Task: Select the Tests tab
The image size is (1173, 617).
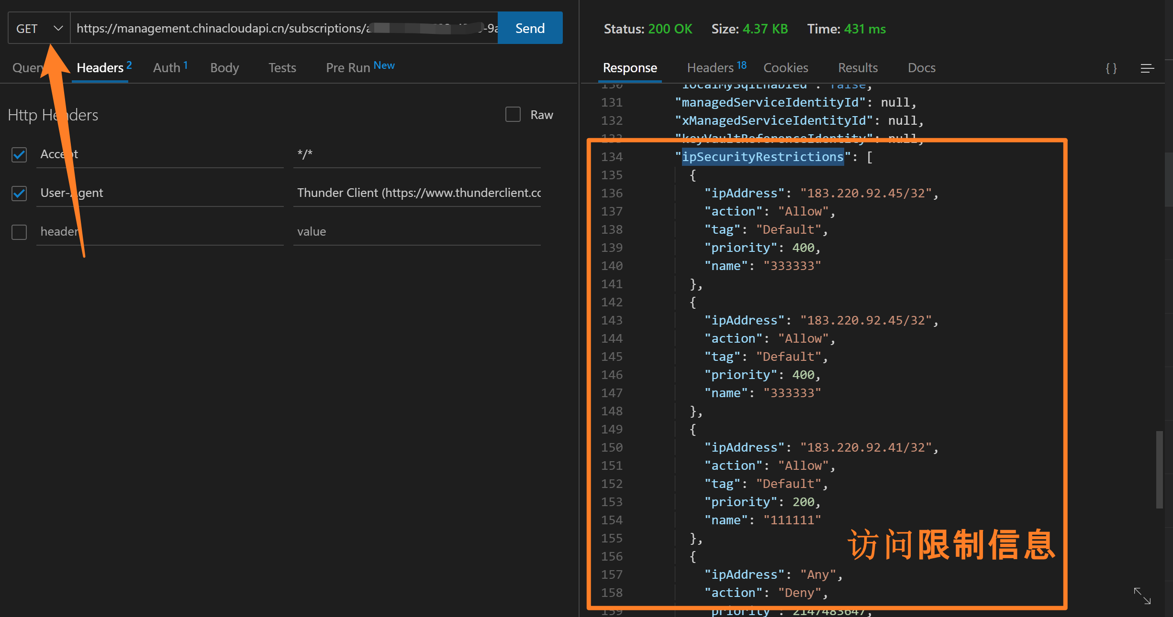Action: [282, 68]
